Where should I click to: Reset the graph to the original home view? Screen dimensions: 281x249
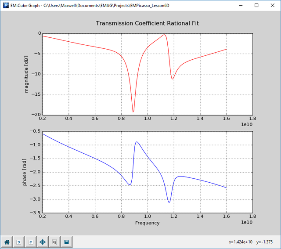[7, 242]
